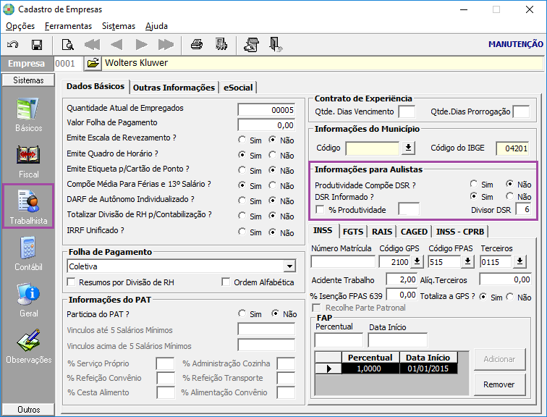Click the Código do IBGE field
The height and width of the screenshot is (417, 547).
(x=512, y=148)
